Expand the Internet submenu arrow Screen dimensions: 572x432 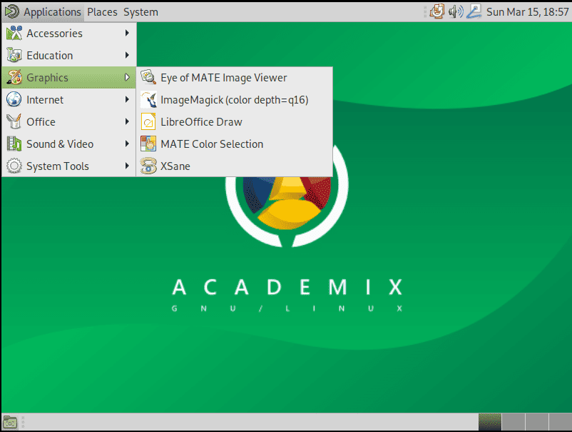[x=127, y=99]
